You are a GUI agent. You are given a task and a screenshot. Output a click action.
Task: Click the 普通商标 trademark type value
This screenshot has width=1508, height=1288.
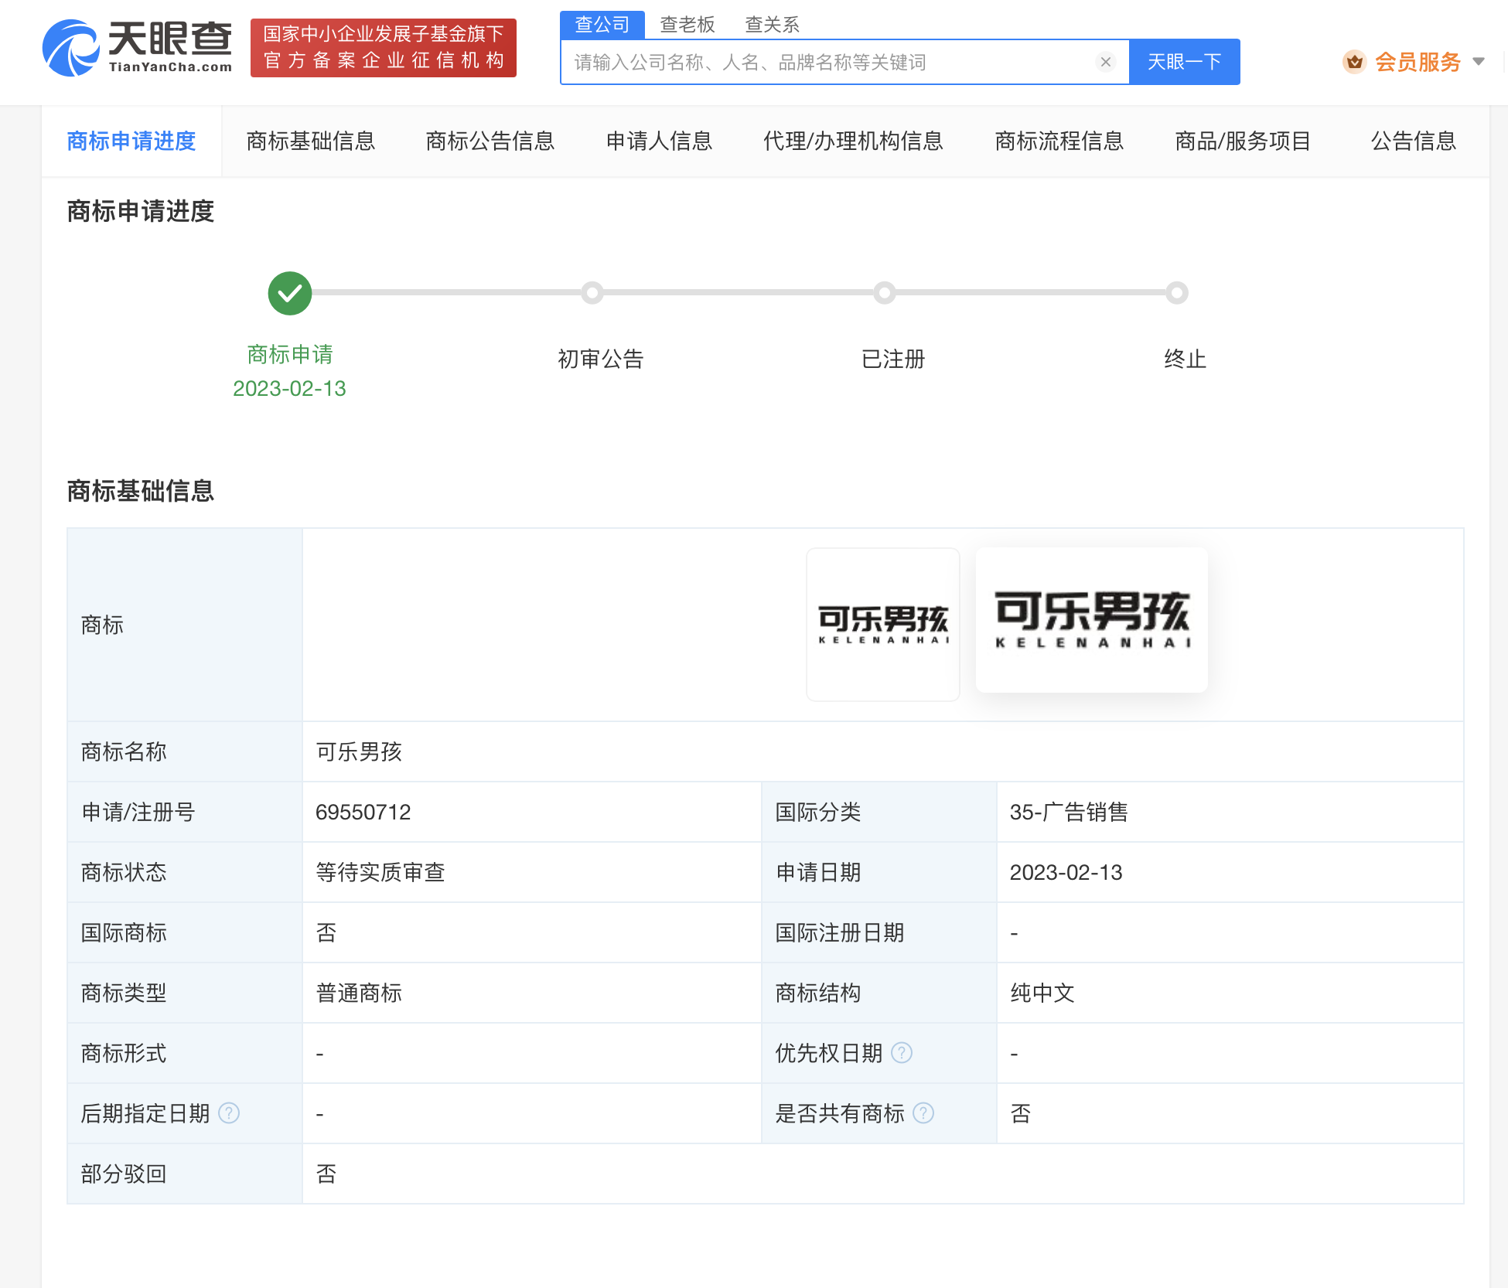pyautogui.click(x=359, y=993)
